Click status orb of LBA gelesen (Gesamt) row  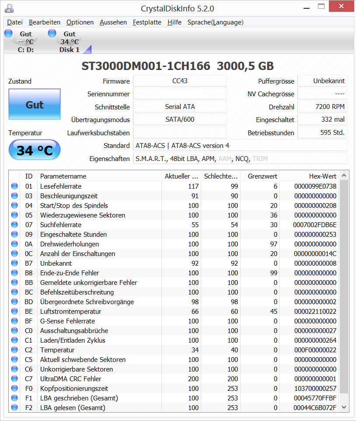click(x=14, y=407)
